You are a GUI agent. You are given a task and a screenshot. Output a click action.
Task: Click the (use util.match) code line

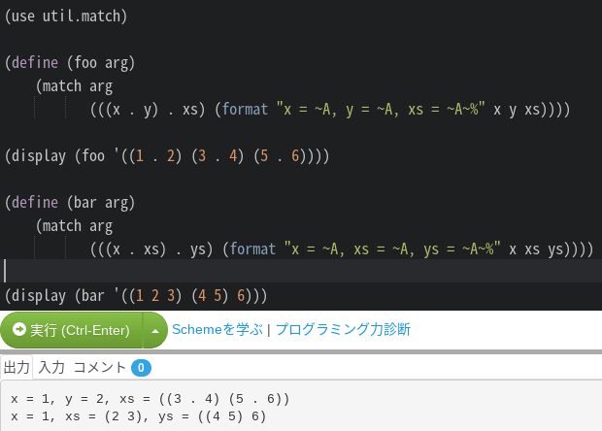[x=66, y=17]
